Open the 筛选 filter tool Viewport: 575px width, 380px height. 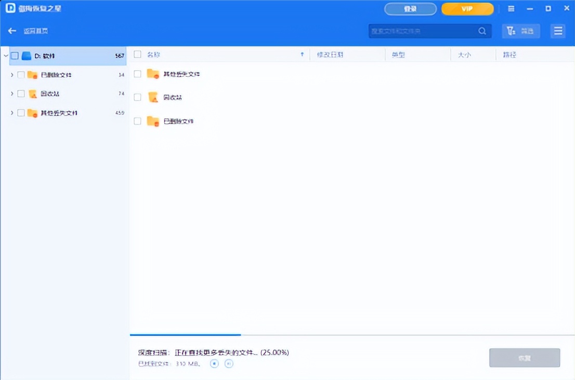pyautogui.click(x=520, y=31)
